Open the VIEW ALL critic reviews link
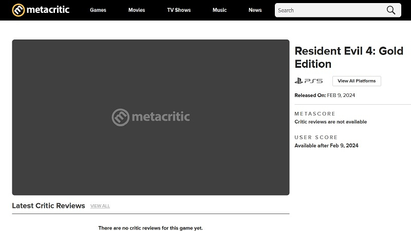Viewport: 411px width, 231px height. tap(100, 206)
